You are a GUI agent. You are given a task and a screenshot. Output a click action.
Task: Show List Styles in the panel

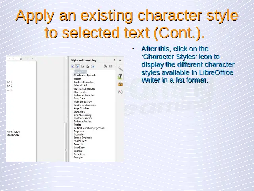[x=92, y=66]
